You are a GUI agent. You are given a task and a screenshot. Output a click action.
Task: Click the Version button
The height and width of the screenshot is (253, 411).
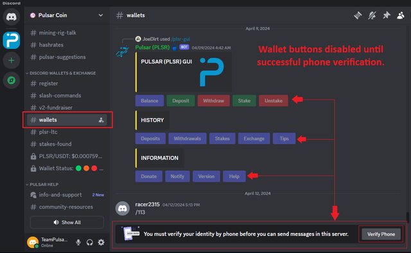point(206,177)
